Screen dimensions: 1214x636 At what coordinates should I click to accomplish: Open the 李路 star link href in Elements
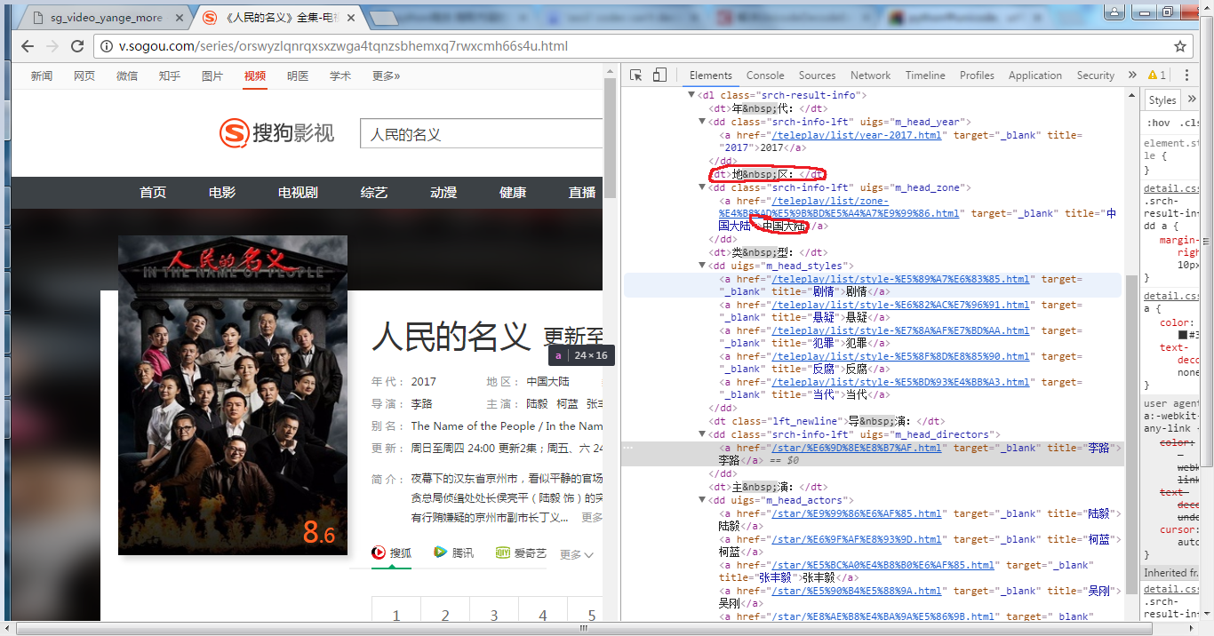(x=856, y=448)
